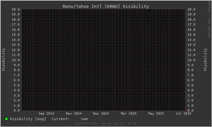Click the 'Visibility [avg]' legend label
This screenshot has width=212, height=127.
pos(28,119)
